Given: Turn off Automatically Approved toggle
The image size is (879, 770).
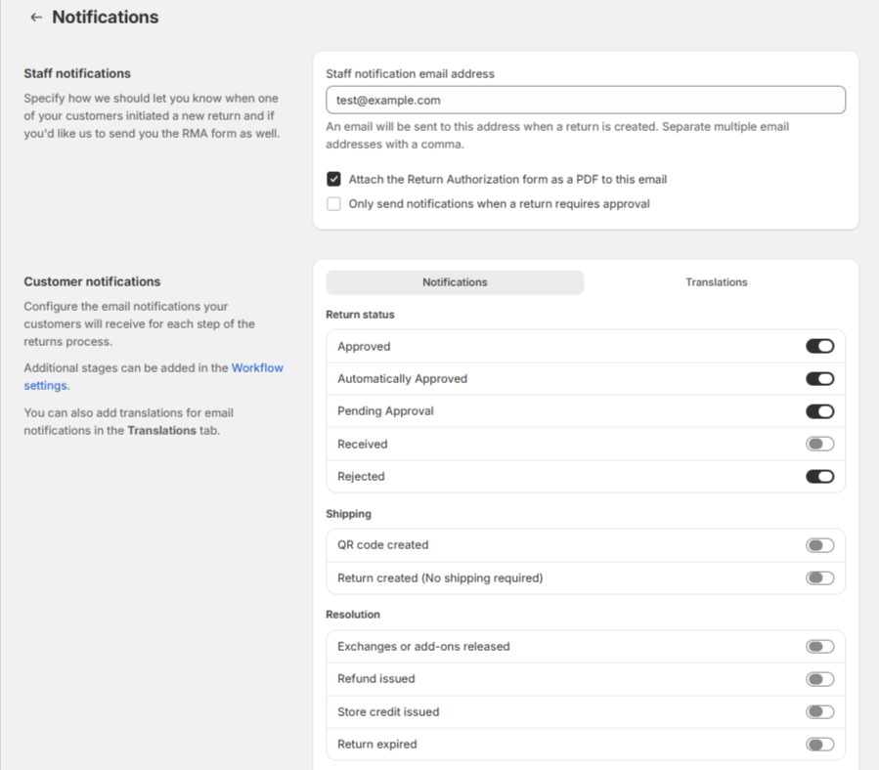Looking at the screenshot, I should point(819,379).
